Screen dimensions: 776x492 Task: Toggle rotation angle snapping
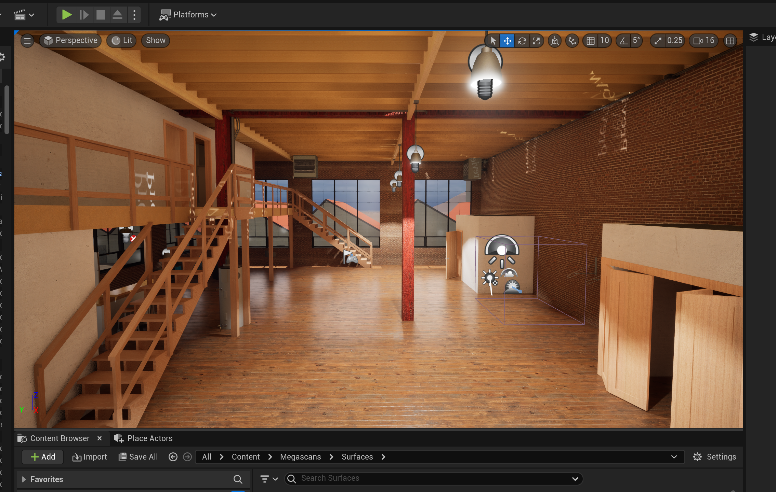pos(623,41)
